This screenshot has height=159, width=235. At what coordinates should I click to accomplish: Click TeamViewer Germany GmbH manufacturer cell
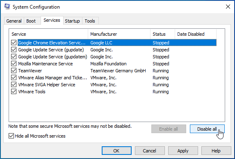point(118,71)
